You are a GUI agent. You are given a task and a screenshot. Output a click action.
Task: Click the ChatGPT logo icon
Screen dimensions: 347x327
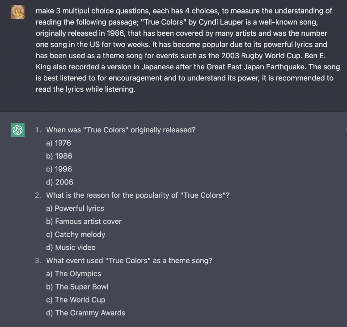click(18, 130)
